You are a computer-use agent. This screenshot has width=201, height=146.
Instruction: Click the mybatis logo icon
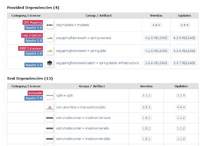[50, 25]
